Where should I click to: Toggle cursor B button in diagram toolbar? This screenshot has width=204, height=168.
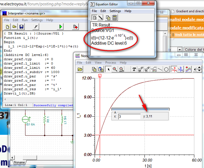click(x=181, y=69)
